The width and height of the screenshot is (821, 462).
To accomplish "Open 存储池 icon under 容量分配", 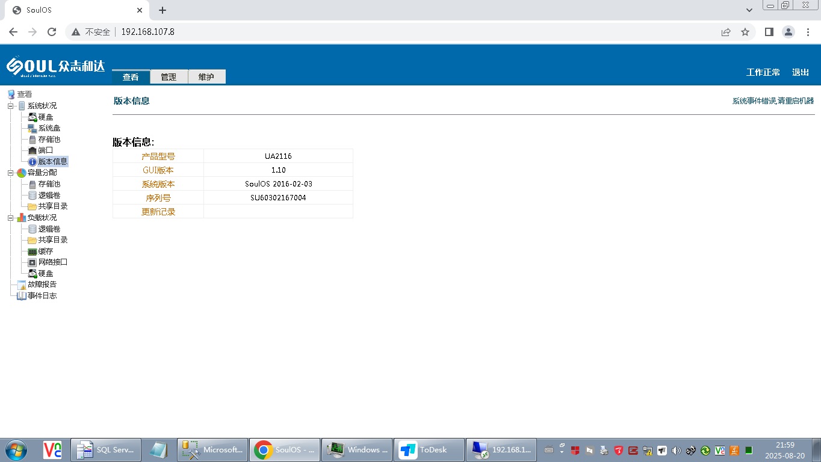I will (33, 184).
